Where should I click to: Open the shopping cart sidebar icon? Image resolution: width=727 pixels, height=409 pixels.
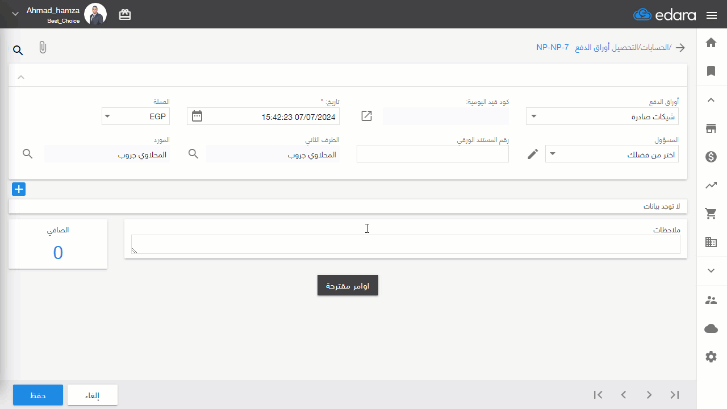711,214
